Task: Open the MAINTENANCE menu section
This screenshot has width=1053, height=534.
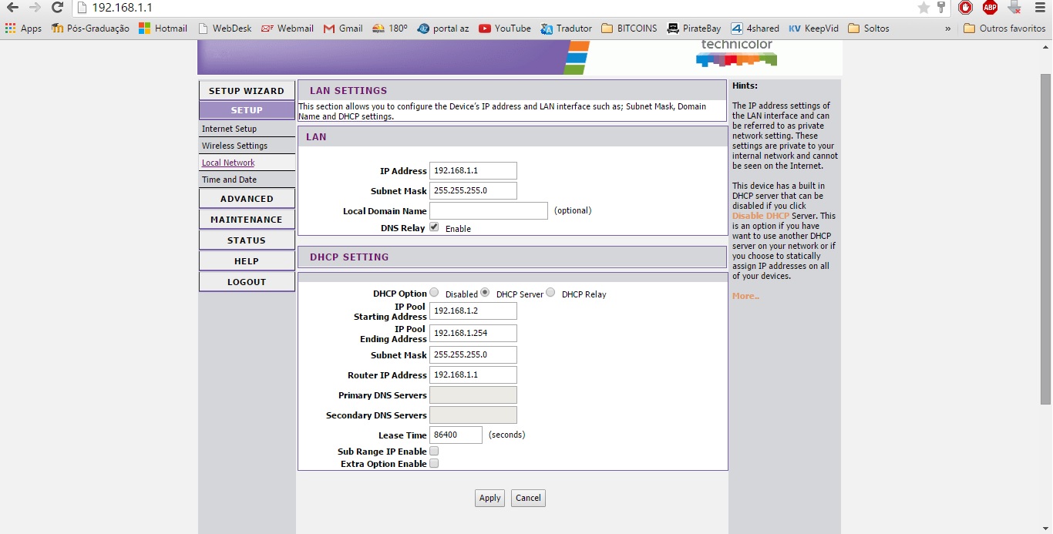Action: pos(247,220)
